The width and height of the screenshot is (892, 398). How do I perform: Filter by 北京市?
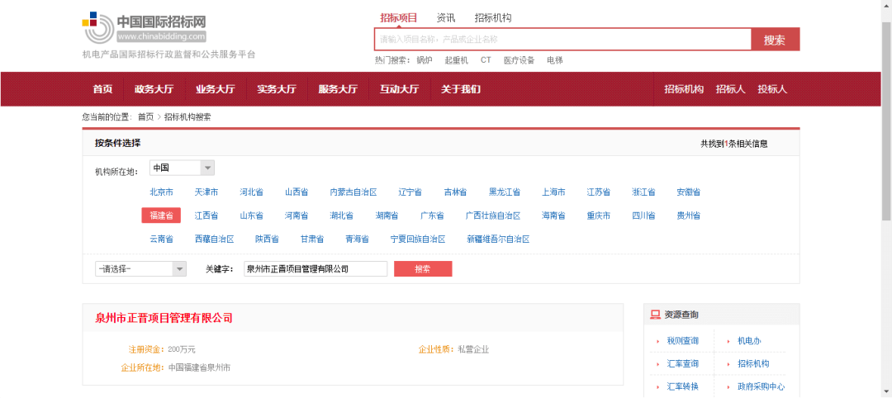tap(162, 192)
